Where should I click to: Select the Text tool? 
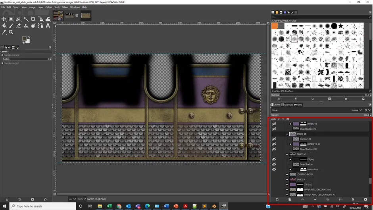(48, 25)
